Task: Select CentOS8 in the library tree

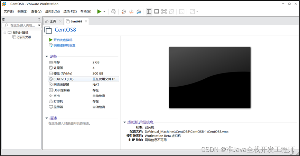Action: [24, 37]
